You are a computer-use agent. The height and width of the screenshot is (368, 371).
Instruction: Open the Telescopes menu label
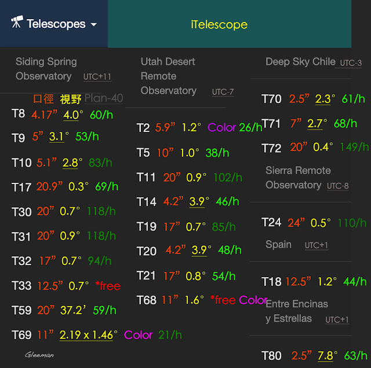coord(56,24)
